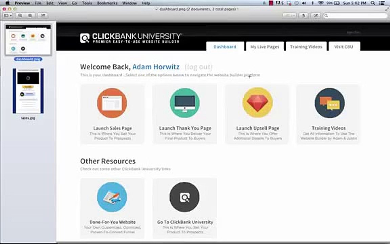Switch to the Dashboard tab

pyautogui.click(x=225, y=46)
